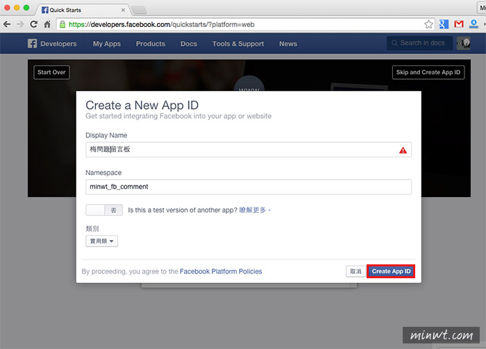Click the red warning icon in Display Name

(403, 150)
